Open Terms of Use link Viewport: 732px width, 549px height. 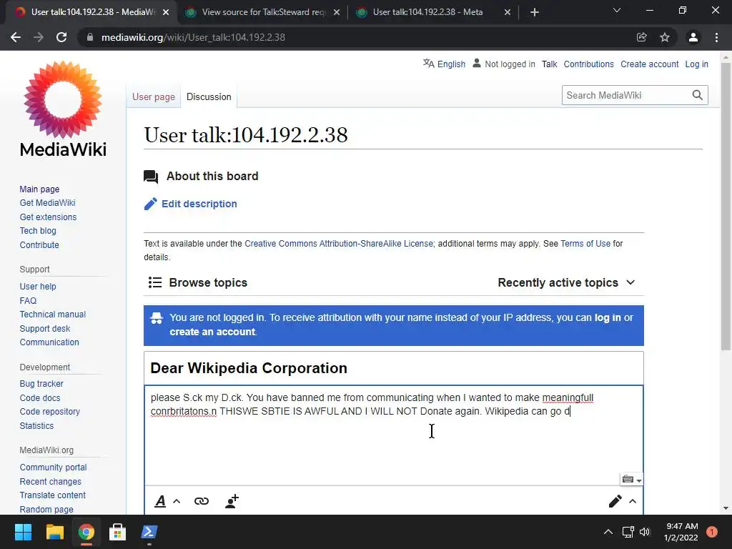585,244
